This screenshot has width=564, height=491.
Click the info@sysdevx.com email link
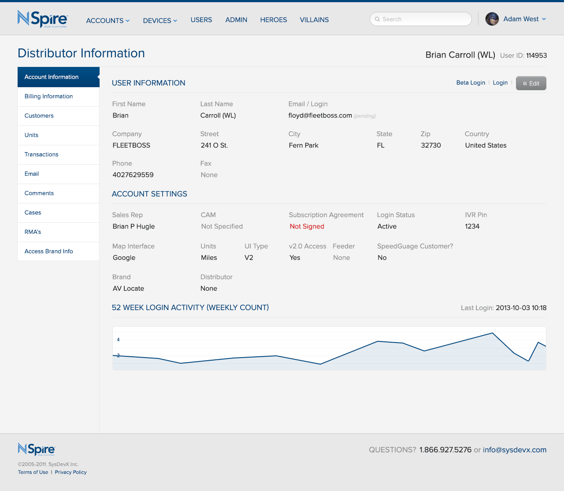click(514, 450)
